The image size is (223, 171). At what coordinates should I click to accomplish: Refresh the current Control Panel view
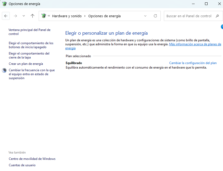(x=155, y=16)
